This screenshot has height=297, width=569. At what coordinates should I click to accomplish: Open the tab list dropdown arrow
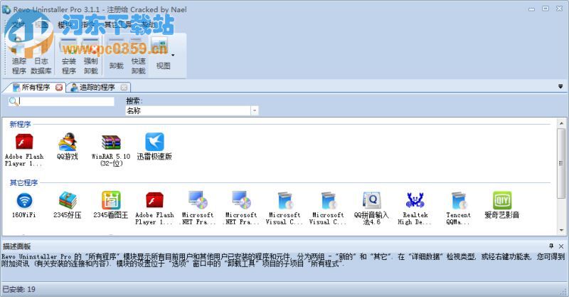coord(560,86)
